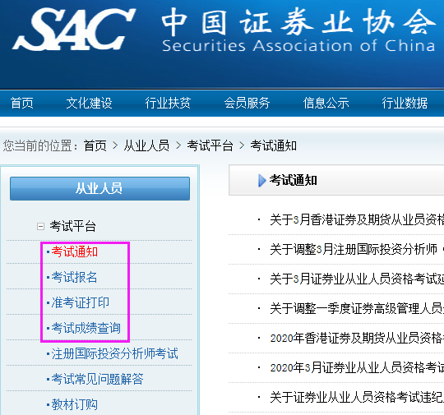The width and height of the screenshot is (444, 415).
Task: Open 准考证打印 in the sidebar
Action: (x=80, y=302)
